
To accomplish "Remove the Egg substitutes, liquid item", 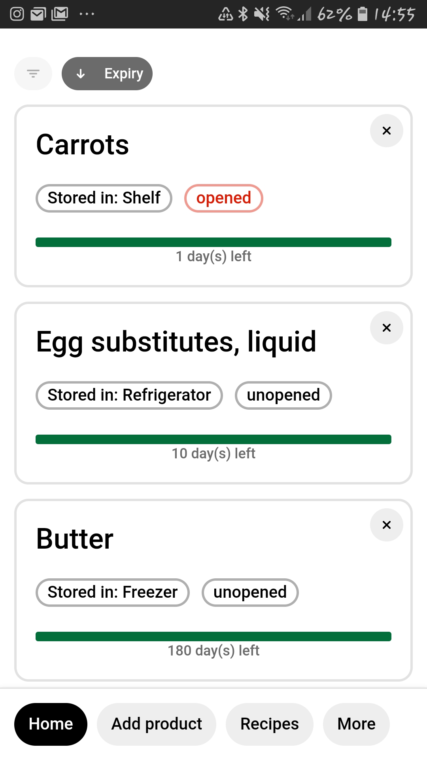I will point(386,328).
